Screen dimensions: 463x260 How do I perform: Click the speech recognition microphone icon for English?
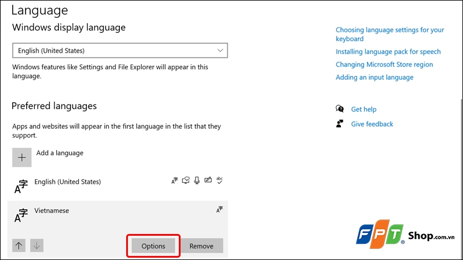tap(197, 180)
